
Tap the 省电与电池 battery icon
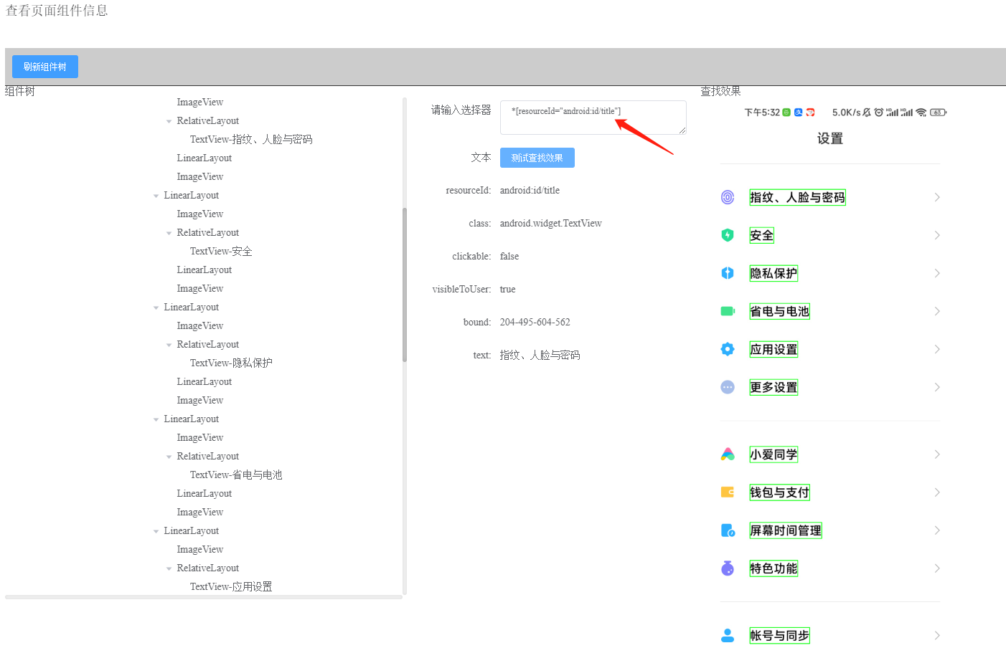(x=728, y=310)
